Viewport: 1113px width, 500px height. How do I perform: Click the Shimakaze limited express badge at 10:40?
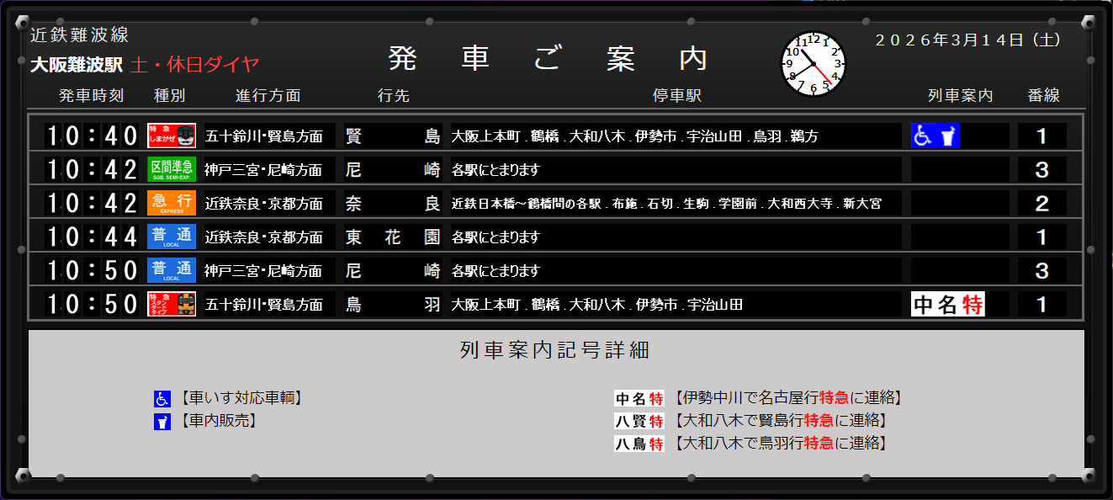[x=172, y=136]
